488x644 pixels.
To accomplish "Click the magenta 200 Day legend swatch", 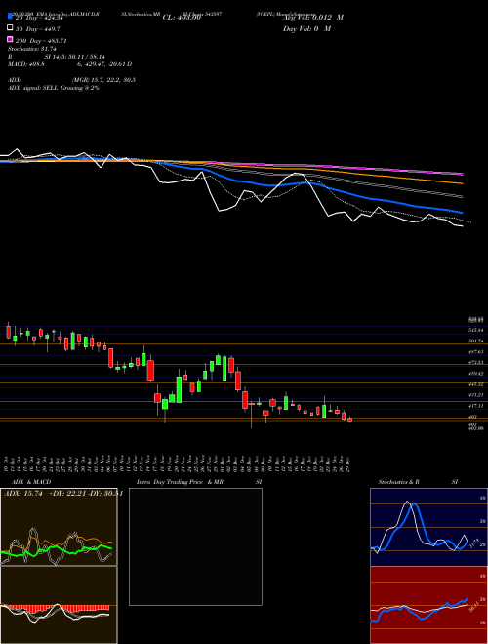I will (10, 40).
